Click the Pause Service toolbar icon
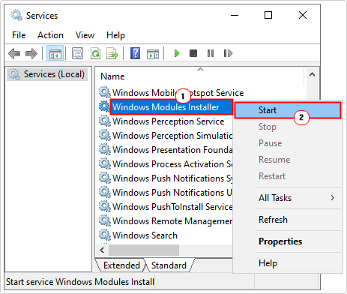The width and height of the screenshot is (347, 294). point(211,53)
